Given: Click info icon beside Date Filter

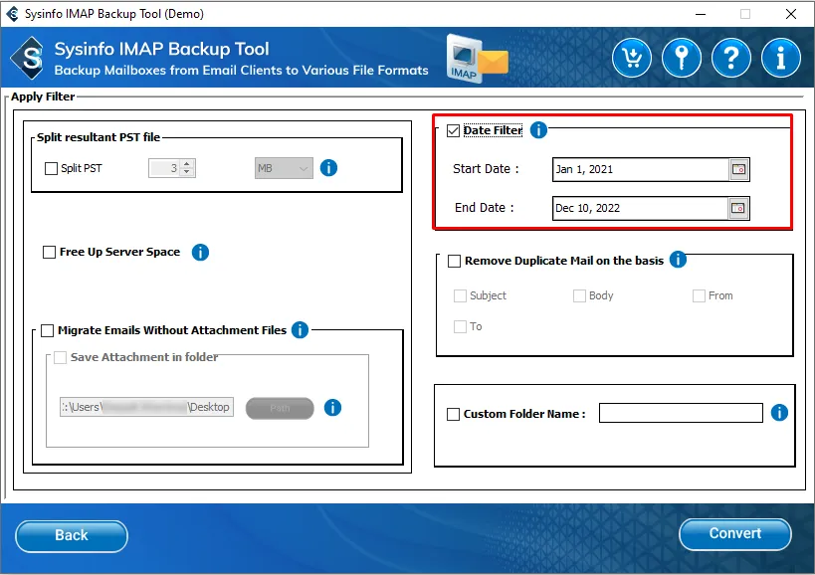Looking at the screenshot, I should [x=538, y=130].
